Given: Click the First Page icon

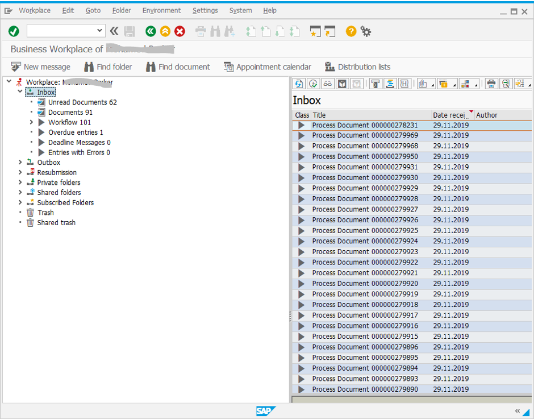Looking at the screenshot, I should click(251, 31).
